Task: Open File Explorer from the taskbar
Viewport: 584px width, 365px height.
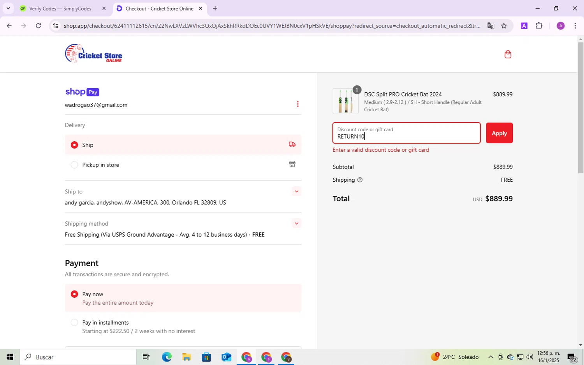Action: pos(186,357)
